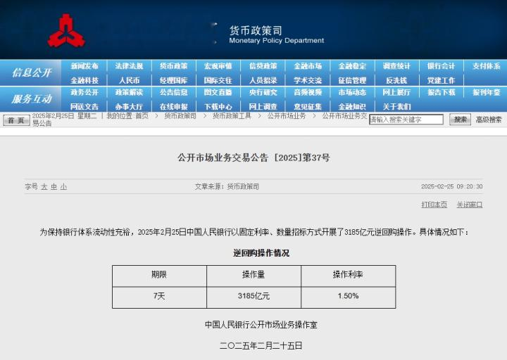Screen dimensions: 507x360
Task: Click the 打印本页 print link
Action: pyautogui.click(x=434, y=205)
